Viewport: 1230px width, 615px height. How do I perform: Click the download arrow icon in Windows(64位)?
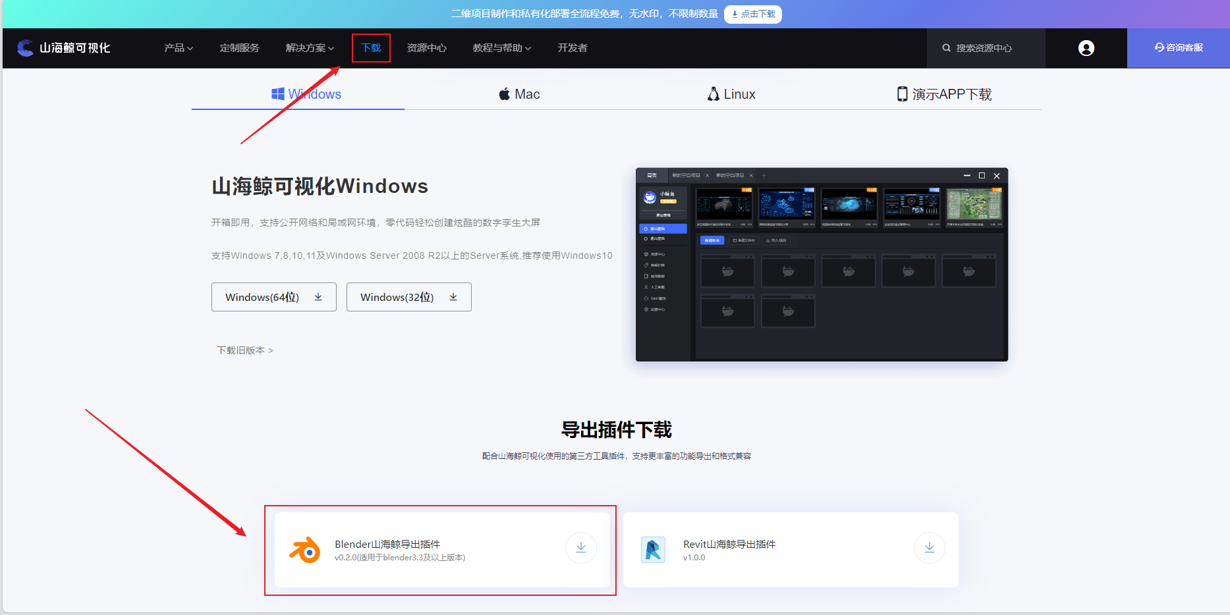click(x=318, y=297)
